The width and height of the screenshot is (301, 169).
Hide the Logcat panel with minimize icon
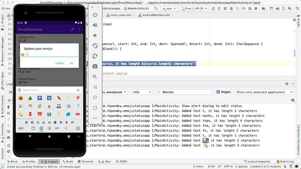pos(293,84)
